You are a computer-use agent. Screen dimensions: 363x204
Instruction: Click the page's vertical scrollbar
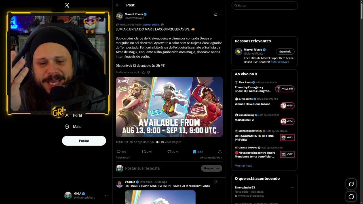click(x=361, y=11)
